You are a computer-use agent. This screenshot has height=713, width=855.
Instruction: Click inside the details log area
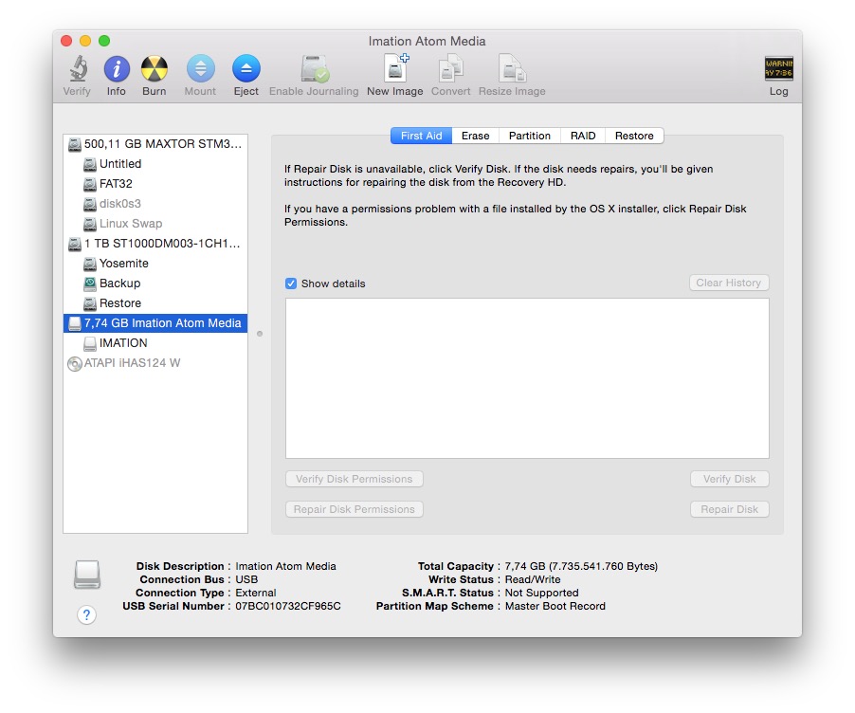pyautogui.click(x=527, y=378)
